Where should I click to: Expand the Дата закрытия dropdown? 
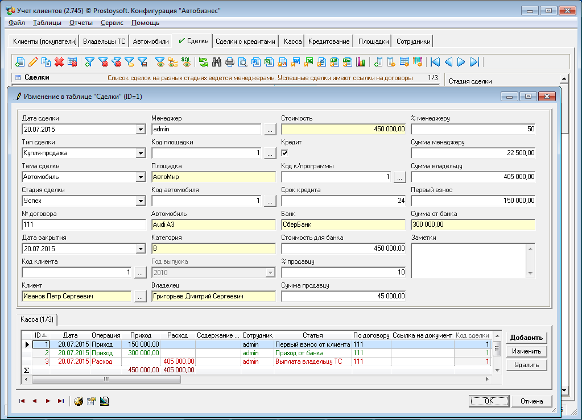click(141, 248)
